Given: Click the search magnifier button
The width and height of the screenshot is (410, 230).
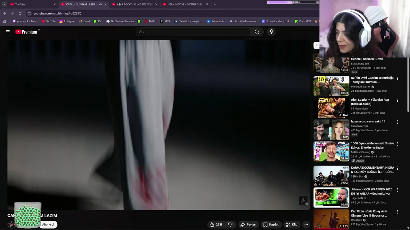Looking at the screenshot, I should coord(257,32).
